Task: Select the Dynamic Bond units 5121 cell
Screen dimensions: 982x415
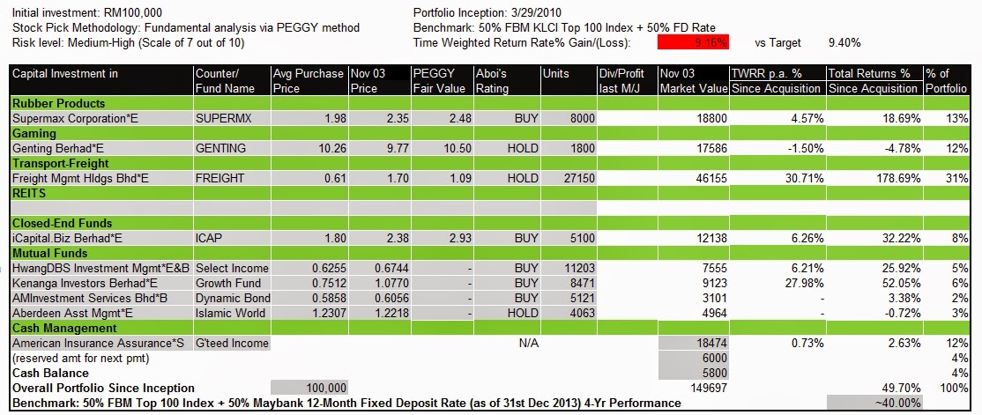Action: tap(569, 299)
